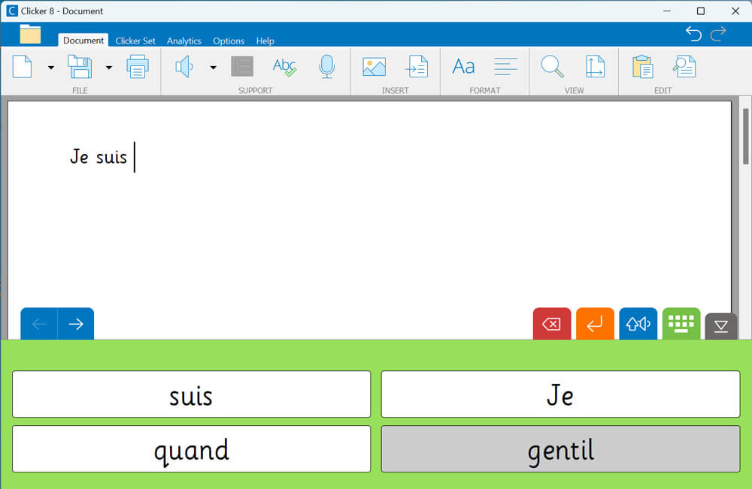Screen dimensions: 752x489
Task: Expand the New document dropdown arrow
Action: tap(51, 68)
